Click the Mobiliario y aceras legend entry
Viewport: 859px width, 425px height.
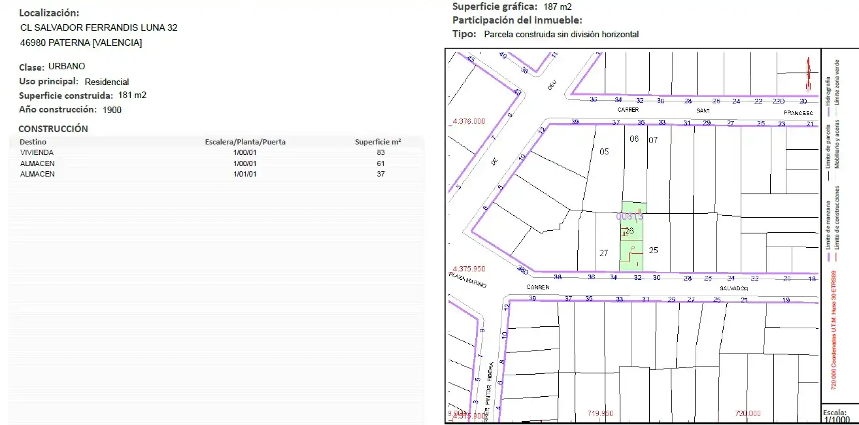[x=837, y=144]
